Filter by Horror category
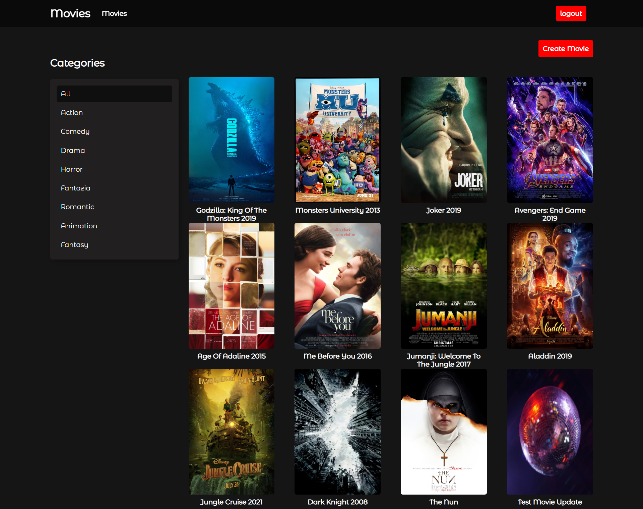The height and width of the screenshot is (509, 643). click(114, 169)
